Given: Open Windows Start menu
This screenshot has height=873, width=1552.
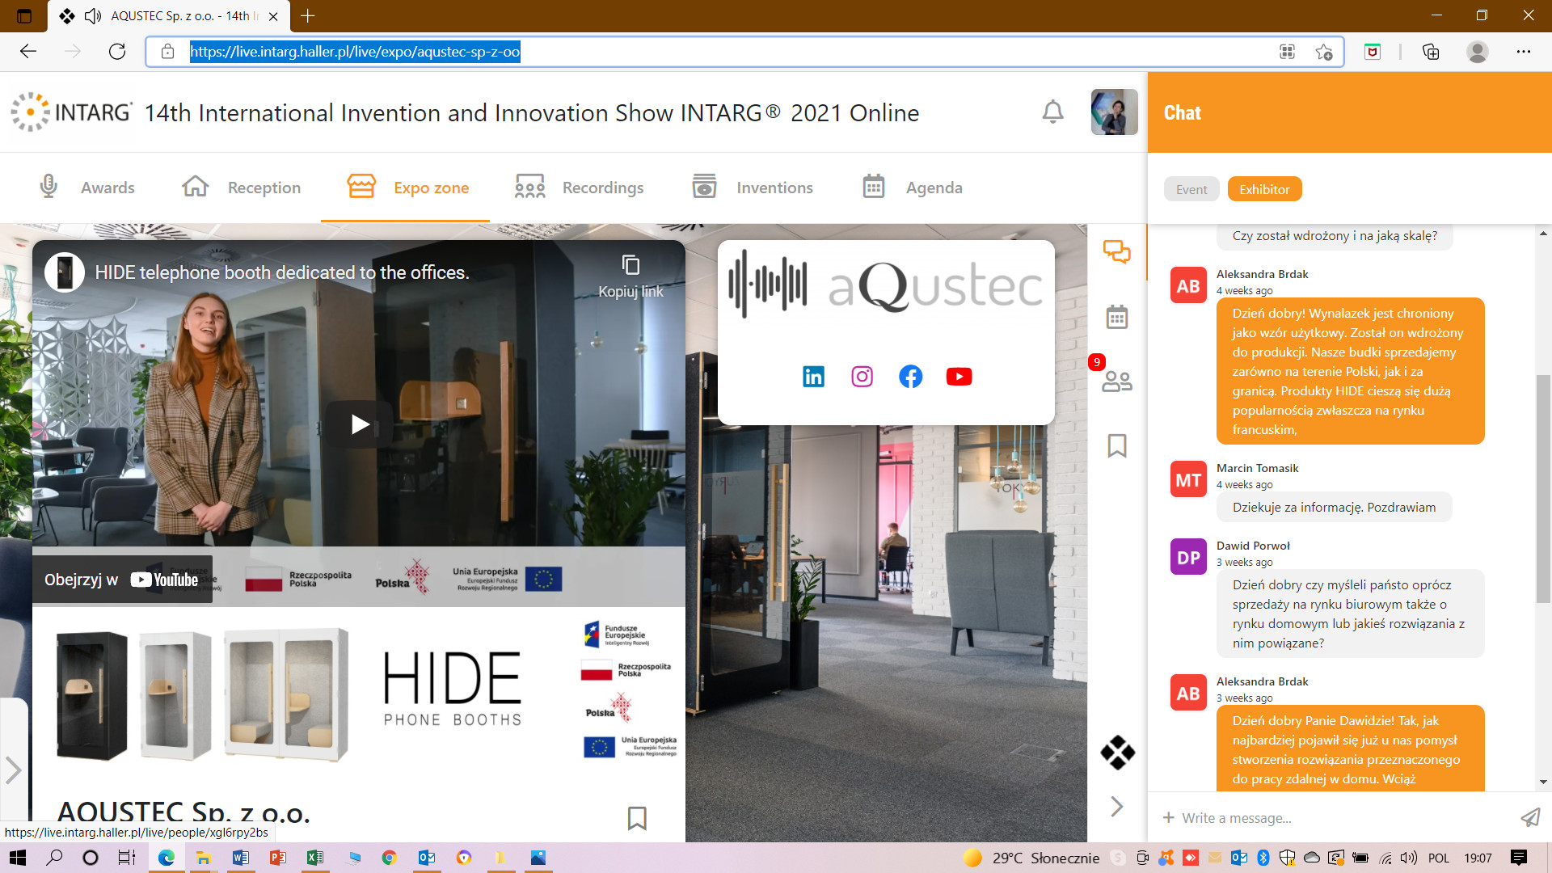Looking at the screenshot, I should click(17, 858).
